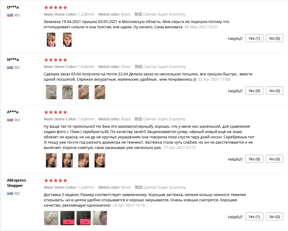Viewport: 288px width, 231px height.
Task: Open fourth photo in N***a's review
Action: tap(100, 92)
